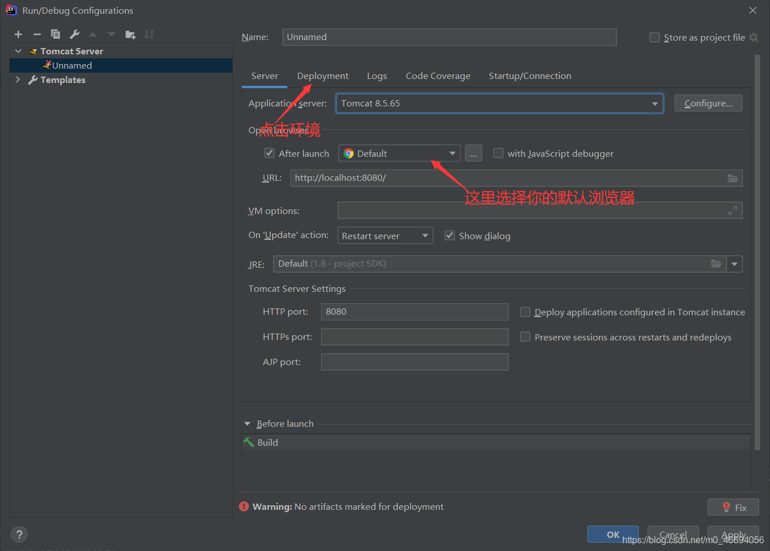Click the HTTPs port field
This screenshot has width=770, height=551.
[x=414, y=337]
